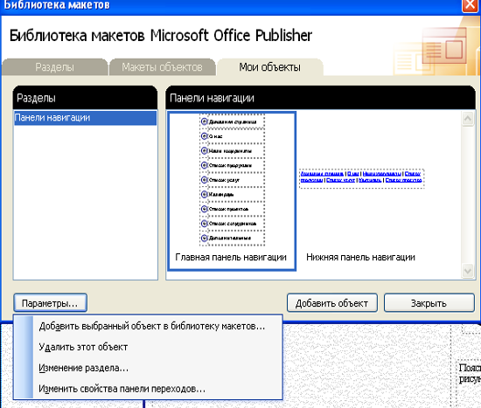The width and height of the screenshot is (481, 408).
Task: Switch to the Разделы tab
Action: 54,66
